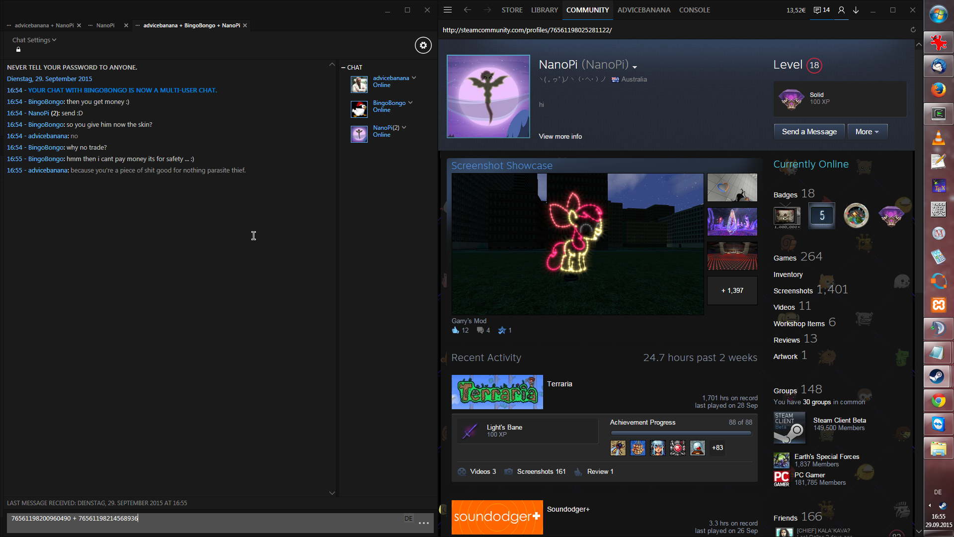
Task: Reload the profile page with refresh icon
Action: [x=913, y=30]
